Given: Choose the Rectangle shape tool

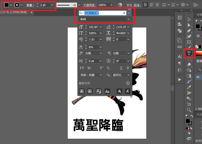Looking at the screenshot, I should [189, 42].
